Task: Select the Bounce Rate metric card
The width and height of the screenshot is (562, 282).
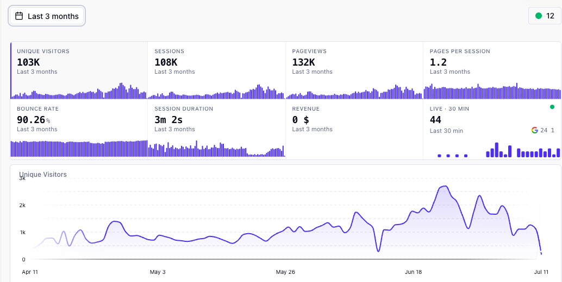Action: pyautogui.click(x=79, y=129)
